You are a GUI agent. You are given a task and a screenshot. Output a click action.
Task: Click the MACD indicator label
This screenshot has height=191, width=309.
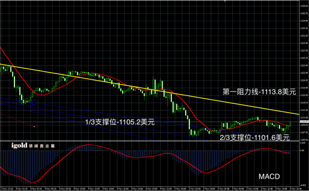pos(269,177)
